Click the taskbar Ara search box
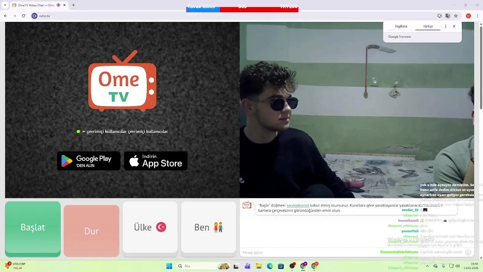This screenshot has height=272, width=483. click(204, 266)
